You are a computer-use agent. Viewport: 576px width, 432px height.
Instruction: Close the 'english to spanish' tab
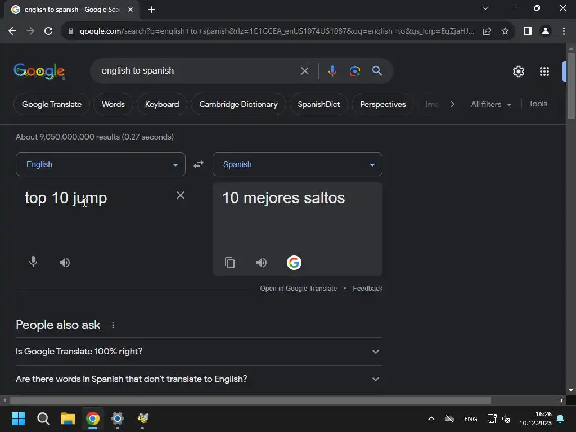pyautogui.click(x=130, y=10)
